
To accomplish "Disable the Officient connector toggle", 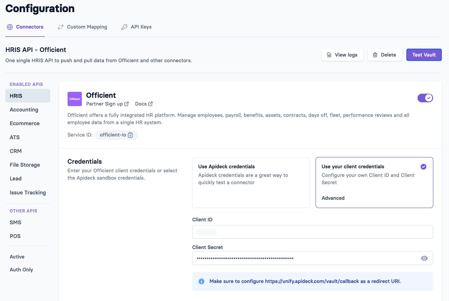I will (425, 98).
